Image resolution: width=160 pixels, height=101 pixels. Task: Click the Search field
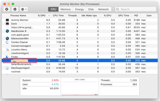136,9
